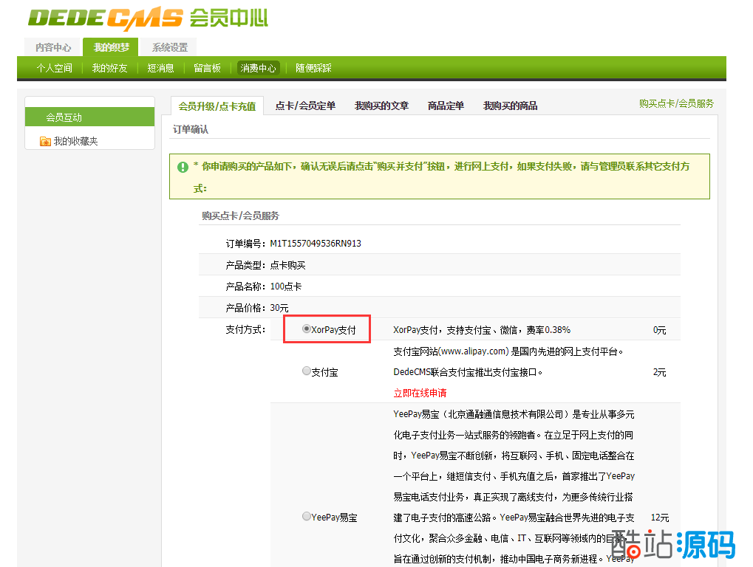
Task: Click 随便踩踩 in navigation bar
Action: click(x=313, y=68)
